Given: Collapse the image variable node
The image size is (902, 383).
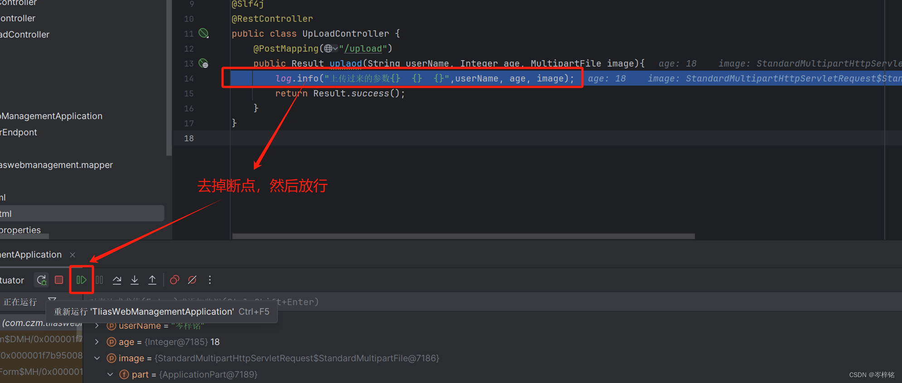Looking at the screenshot, I should (x=97, y=358).
